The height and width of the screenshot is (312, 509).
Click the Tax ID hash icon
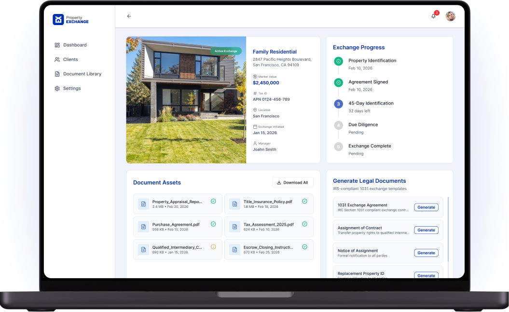(255, 94)
